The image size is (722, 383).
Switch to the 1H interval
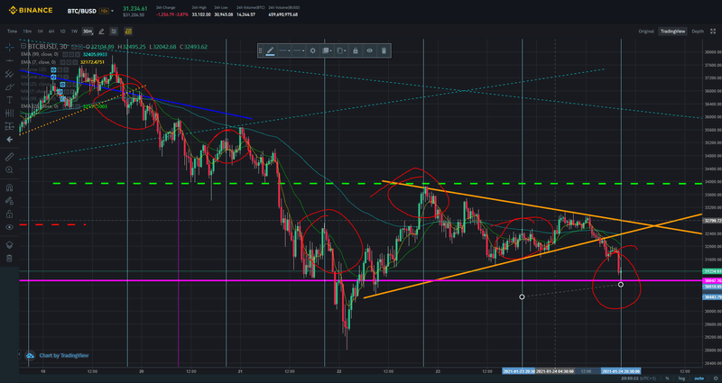click(40, 32)
